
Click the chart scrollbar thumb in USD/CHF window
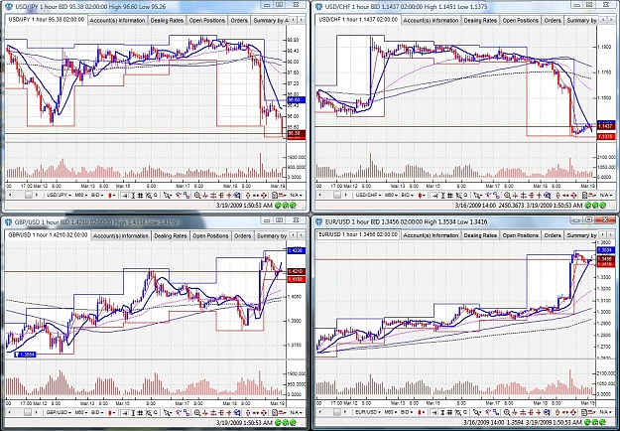coord(337,195)
